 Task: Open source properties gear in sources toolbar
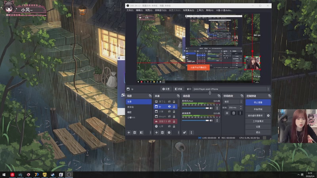click(169, 133)
